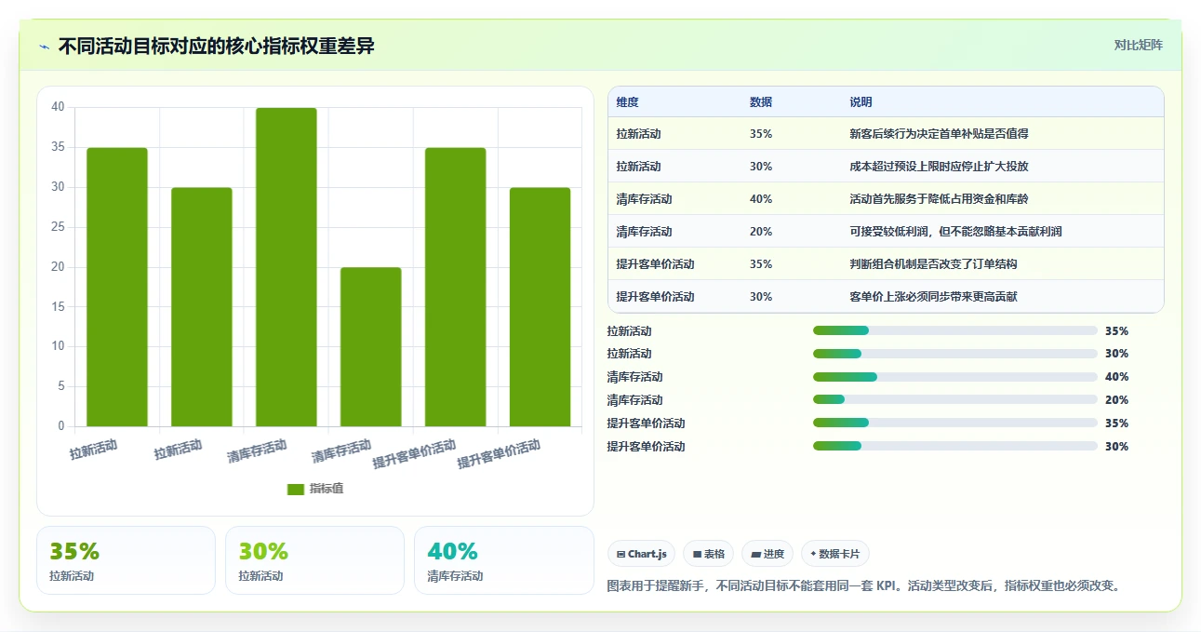
Task: Click the 说明 column header
Action: point(861,102)
